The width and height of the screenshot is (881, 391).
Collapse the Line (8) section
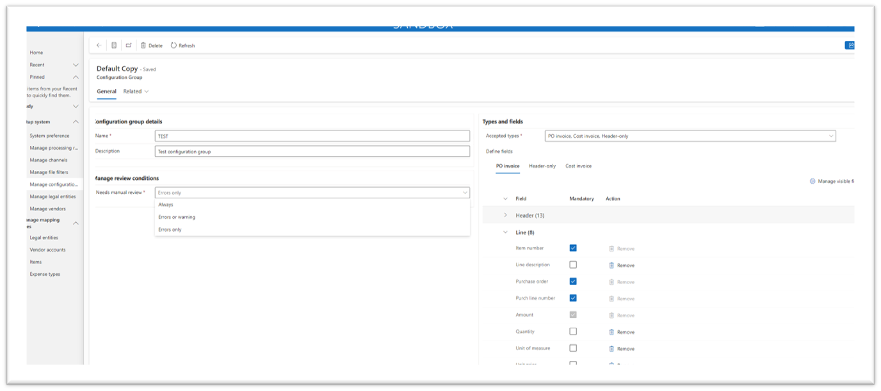click(506, 232)
